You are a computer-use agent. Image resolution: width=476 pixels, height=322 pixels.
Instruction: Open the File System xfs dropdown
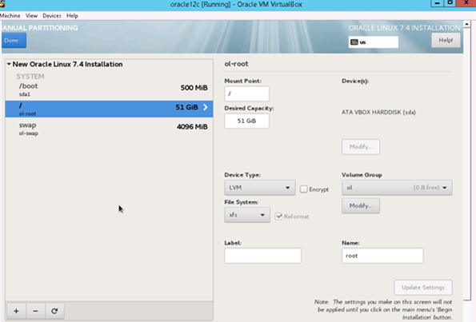247,215
